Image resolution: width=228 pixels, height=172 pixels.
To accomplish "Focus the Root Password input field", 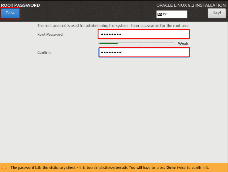I will [144, 34].
